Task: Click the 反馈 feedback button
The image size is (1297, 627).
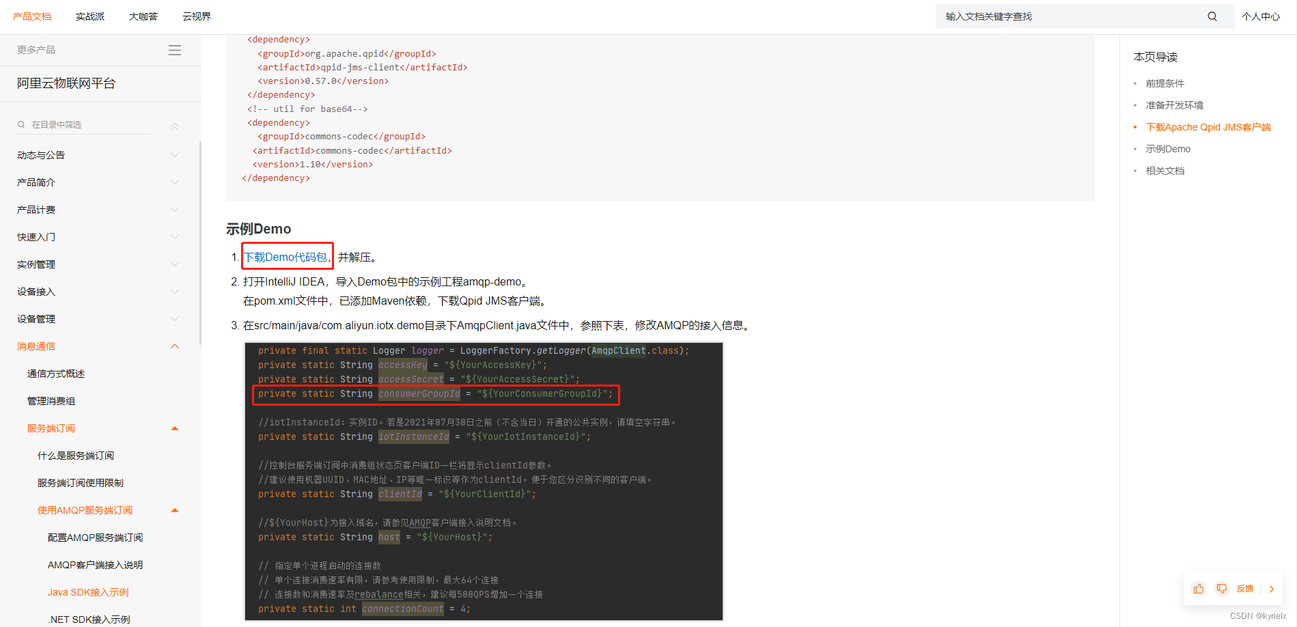Action: [1245, 589]
